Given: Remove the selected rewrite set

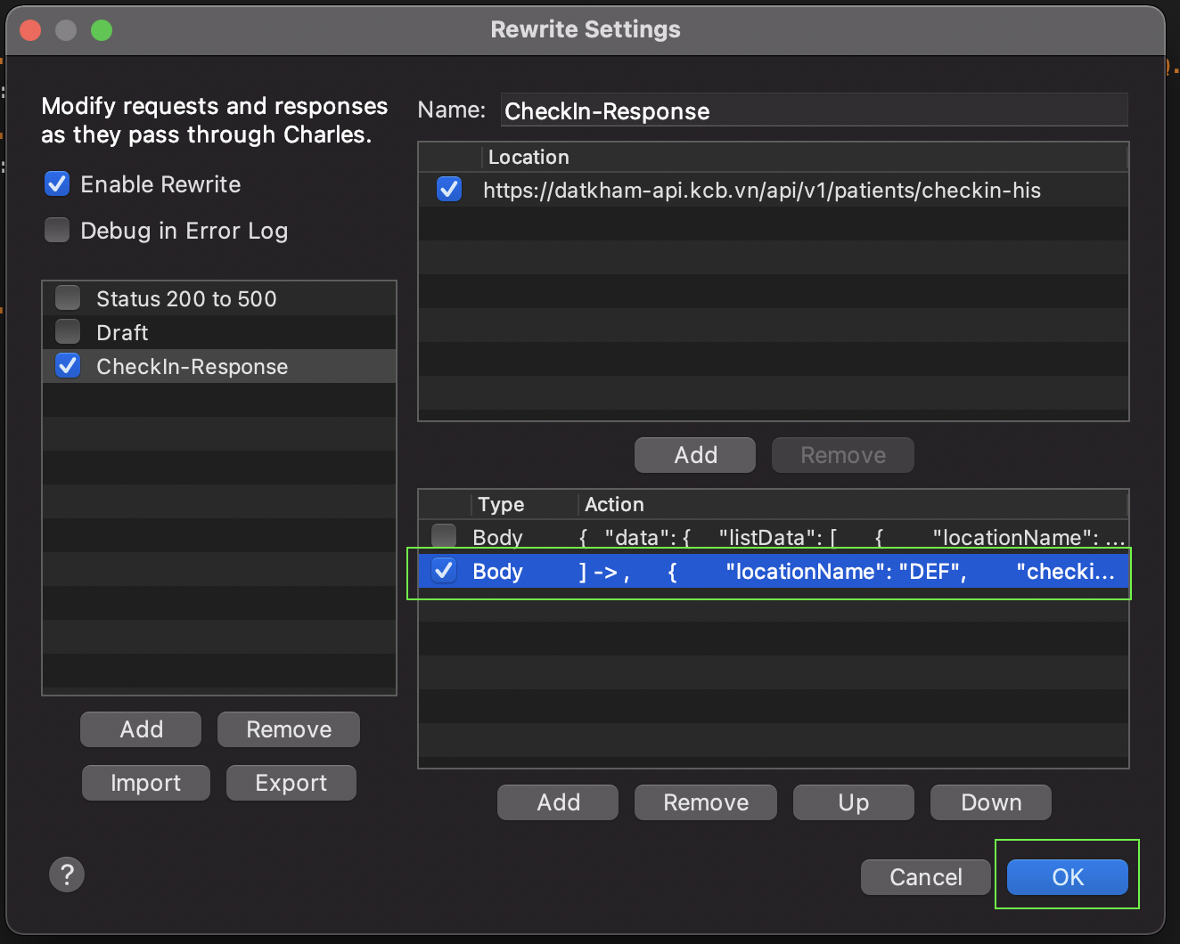Looking at the screenshot, I should 289,729.
